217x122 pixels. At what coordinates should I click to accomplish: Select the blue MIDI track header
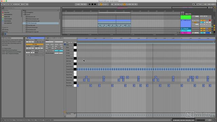pos(186,23)
